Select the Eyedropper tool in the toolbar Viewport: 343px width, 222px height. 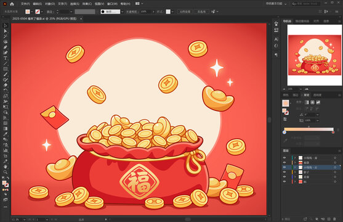[x=6, y=134]
